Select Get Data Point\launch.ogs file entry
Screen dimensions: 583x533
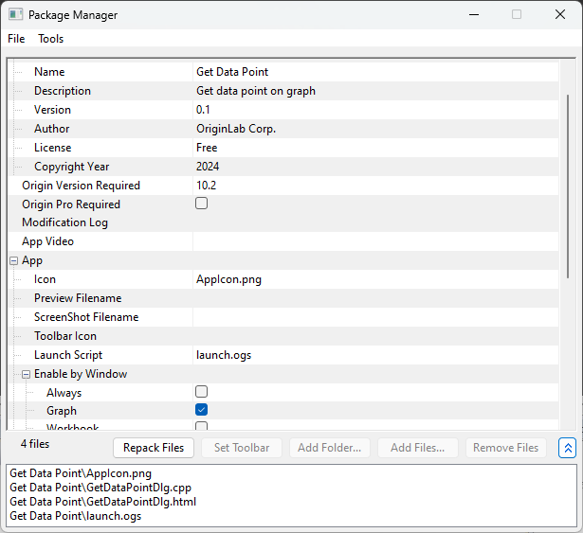coord(76,516)
